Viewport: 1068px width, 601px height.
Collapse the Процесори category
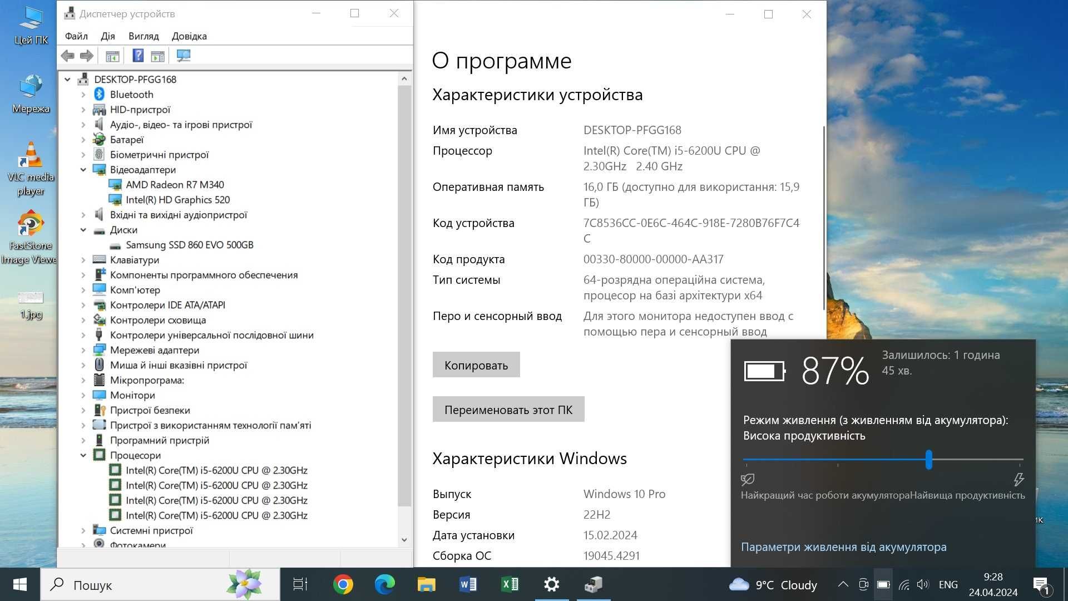[x=83, y=455]
